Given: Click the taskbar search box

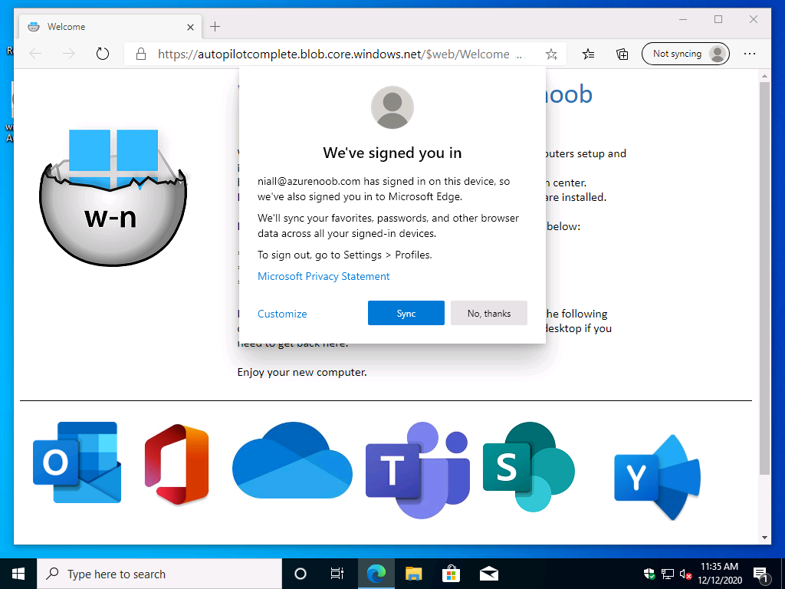Looking at the screenshot, I should point(159,574).
